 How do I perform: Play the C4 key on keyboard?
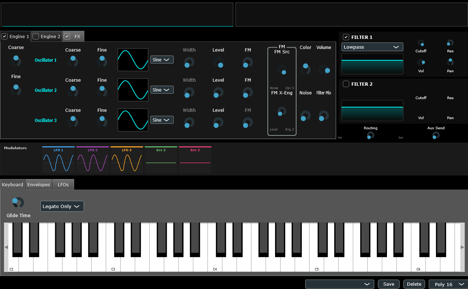[215, 264]
